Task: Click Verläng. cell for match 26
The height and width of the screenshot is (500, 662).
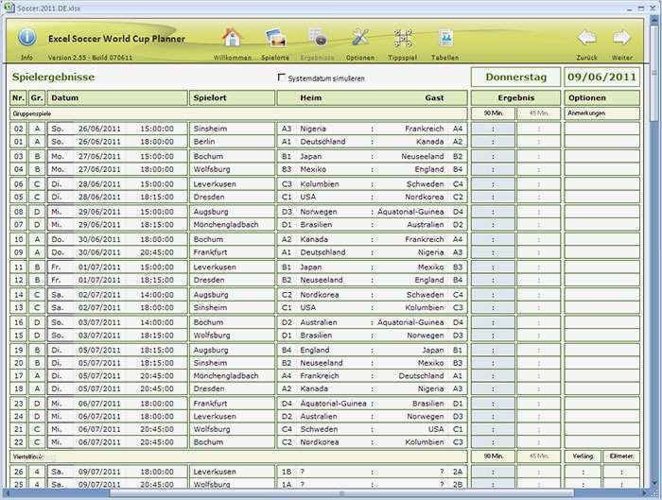Action: tap(583, 473)
